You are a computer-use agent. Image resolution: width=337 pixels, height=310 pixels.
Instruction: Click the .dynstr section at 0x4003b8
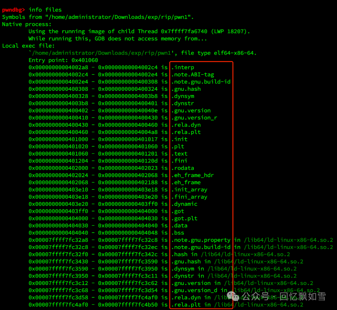[x=183, y=103]
